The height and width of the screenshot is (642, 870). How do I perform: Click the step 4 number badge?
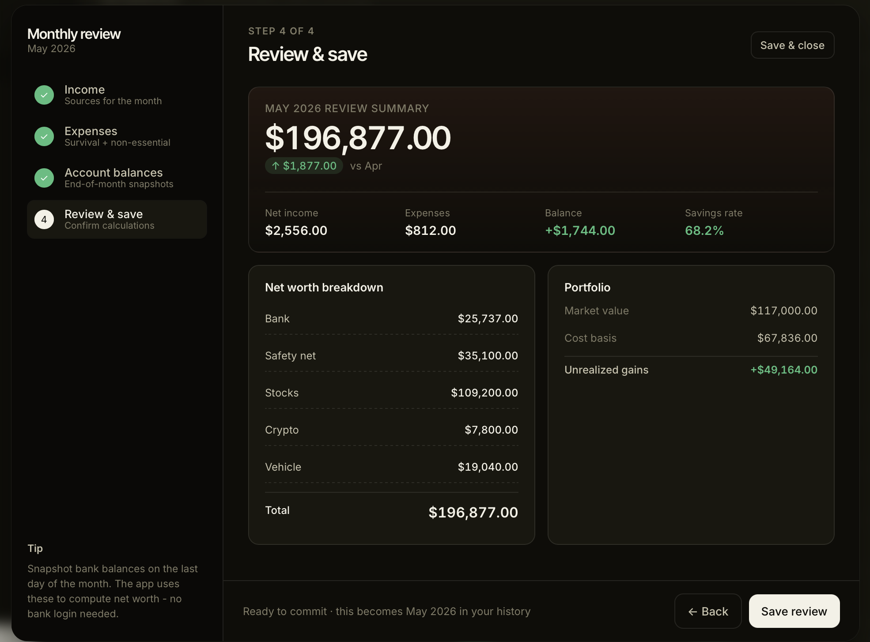[x=44, y=219]
